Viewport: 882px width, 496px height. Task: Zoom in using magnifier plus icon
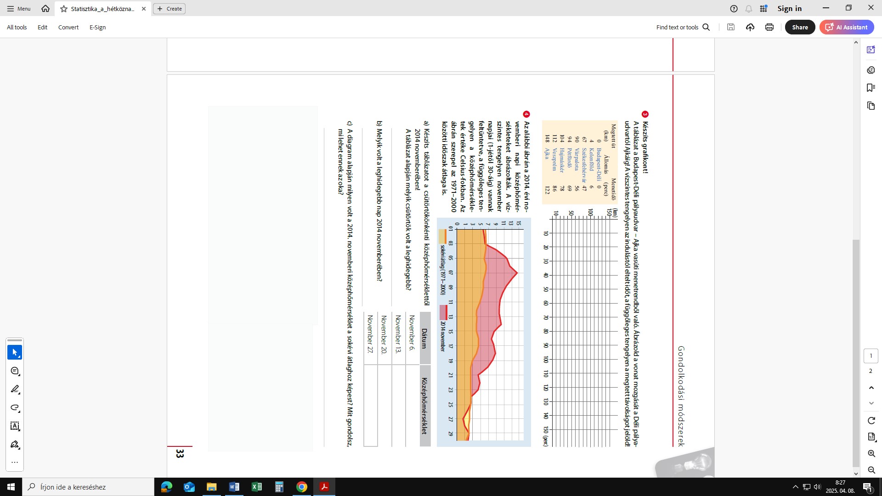(x=871, y=454)
